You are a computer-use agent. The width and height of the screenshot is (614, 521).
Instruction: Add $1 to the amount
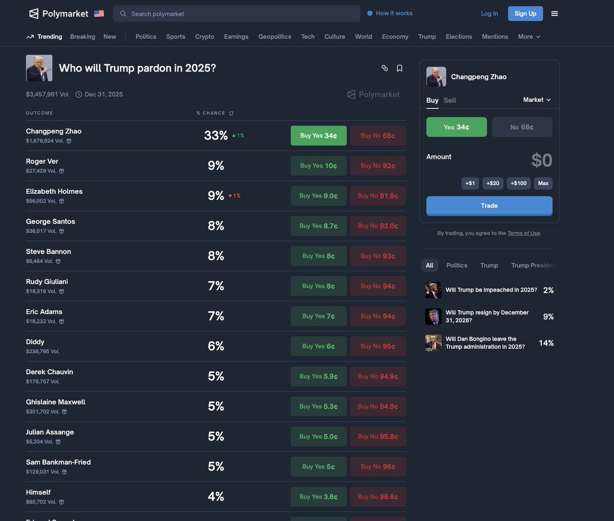pos(470,183)
